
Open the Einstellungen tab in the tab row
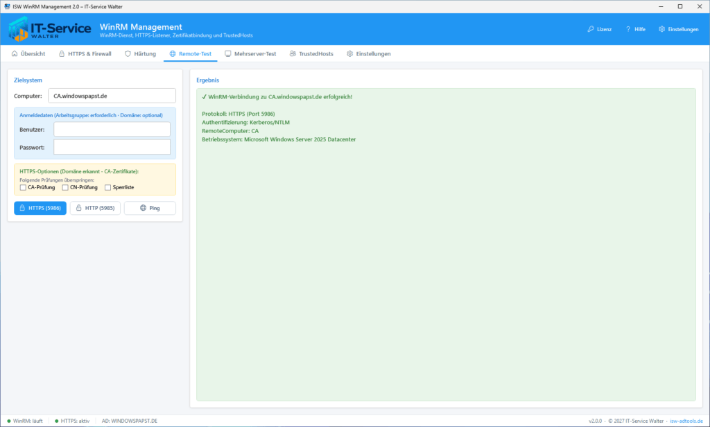point(369,53)
